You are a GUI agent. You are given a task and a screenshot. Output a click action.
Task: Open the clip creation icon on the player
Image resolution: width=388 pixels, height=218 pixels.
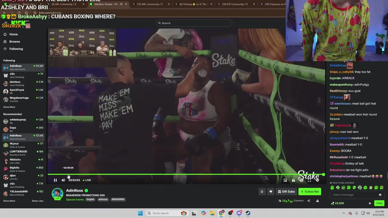pyautogui.click(x=293, y=180)
